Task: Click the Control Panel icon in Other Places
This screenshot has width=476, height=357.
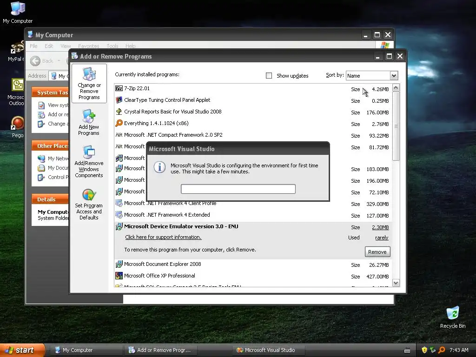Action: click(41, 177)
